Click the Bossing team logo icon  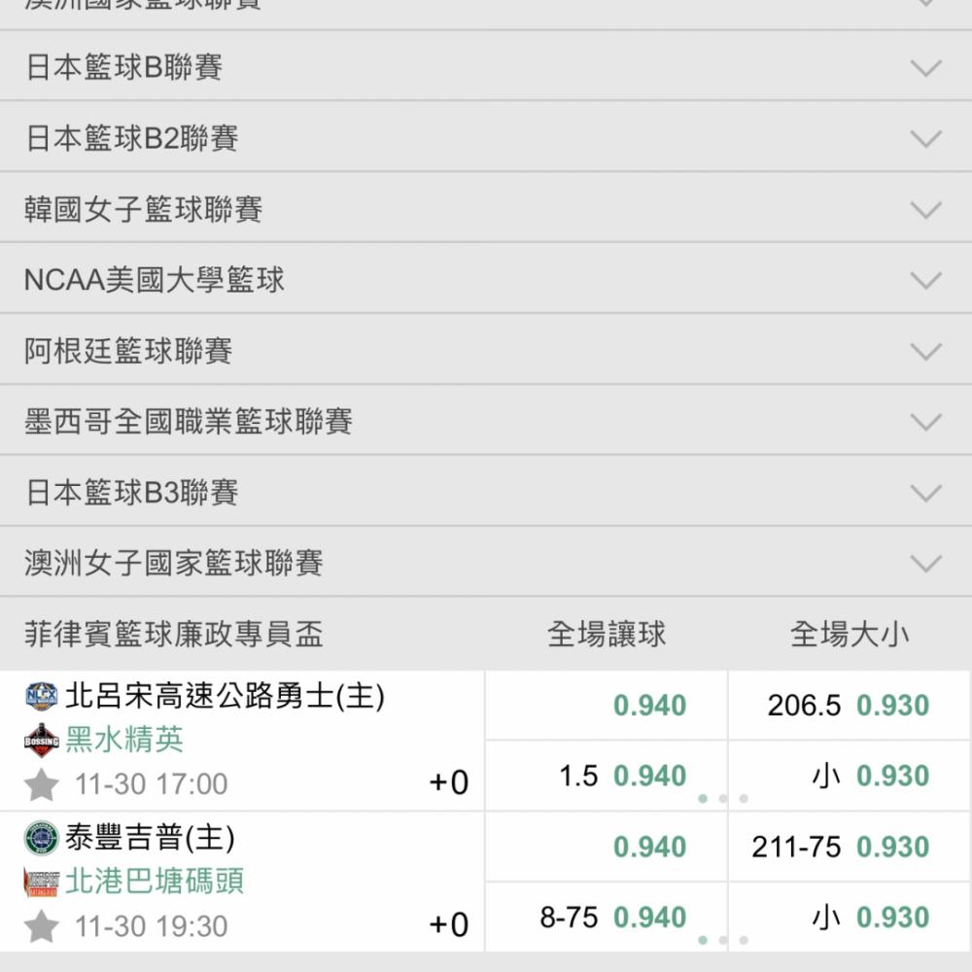[42, 740]
